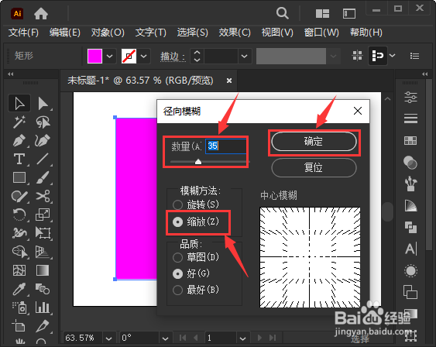The height and width of the screenshot is (347, 436).
Task: Choose Best quality option
Action: pos(196,290)
